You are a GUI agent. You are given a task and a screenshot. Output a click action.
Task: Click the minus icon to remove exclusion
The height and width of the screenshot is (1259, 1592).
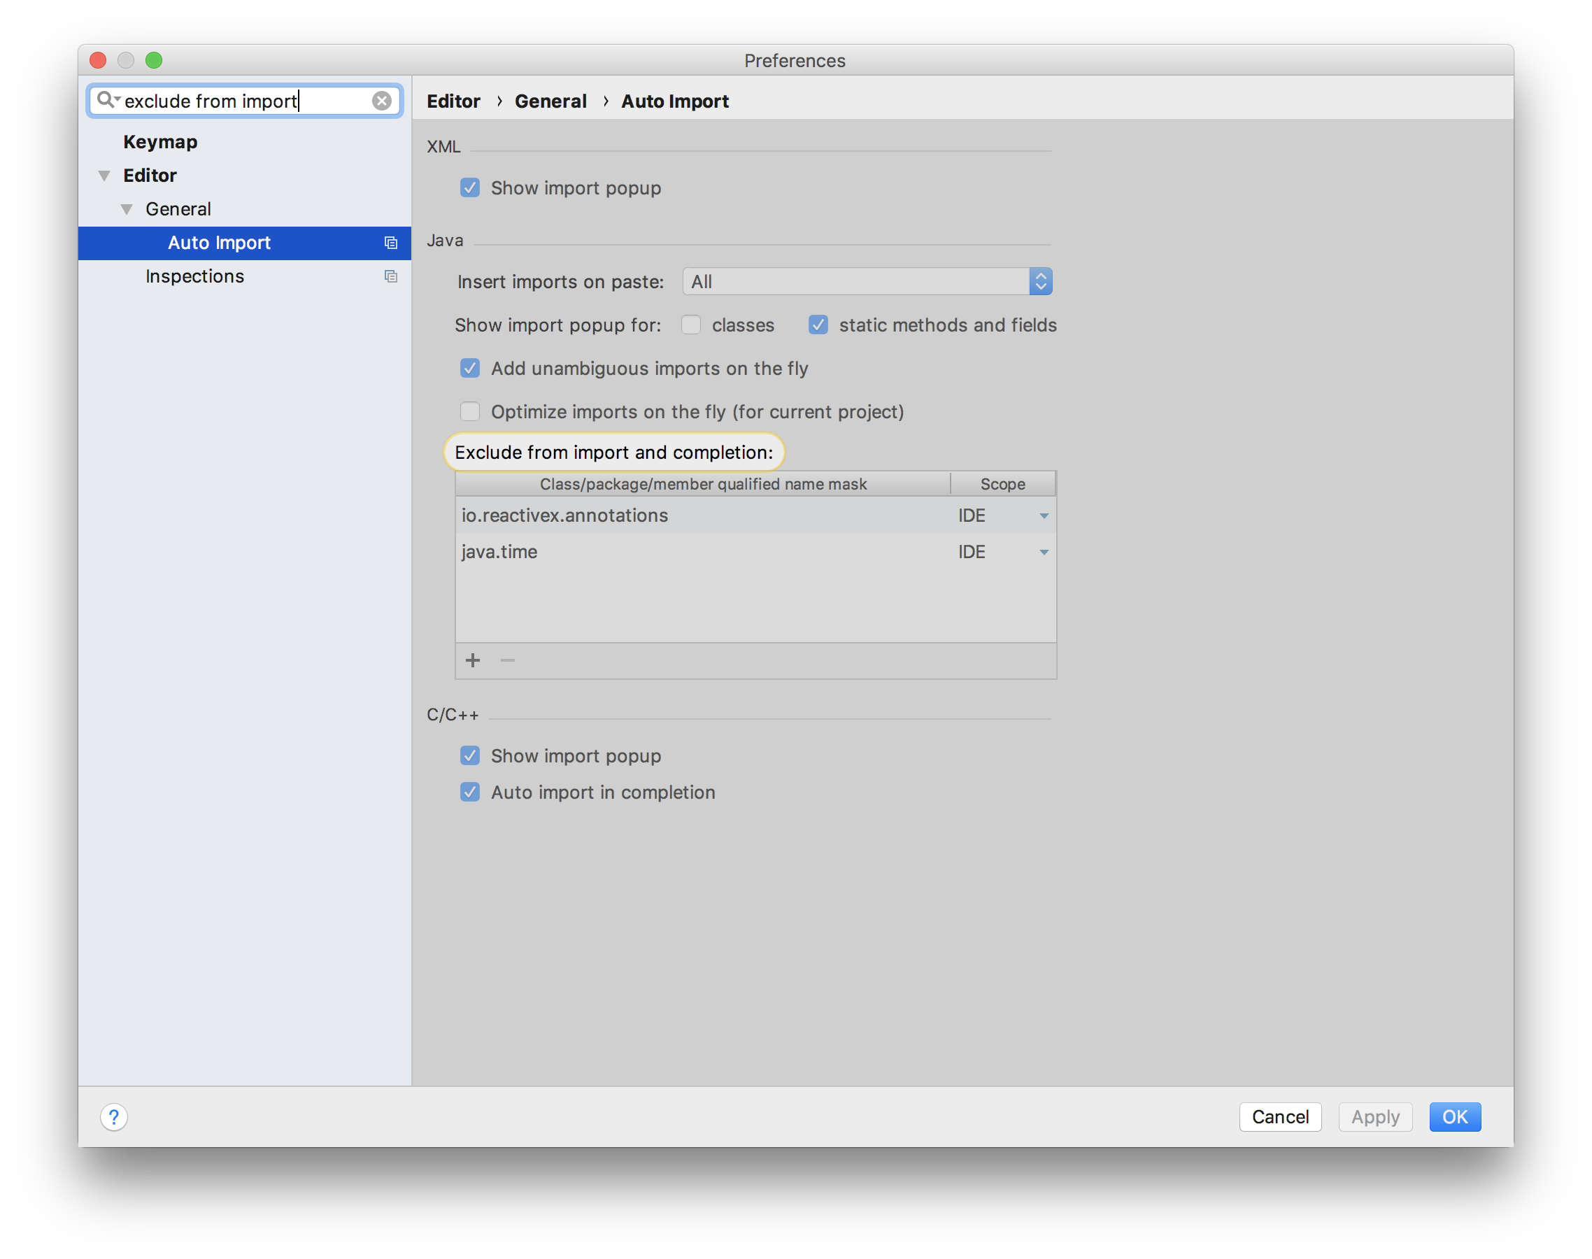pyautogui.click(x=507, y=660)
